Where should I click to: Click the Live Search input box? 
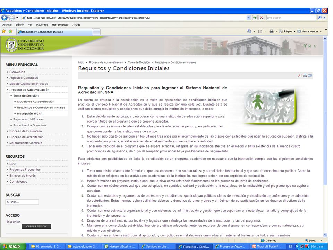[291, 18]
